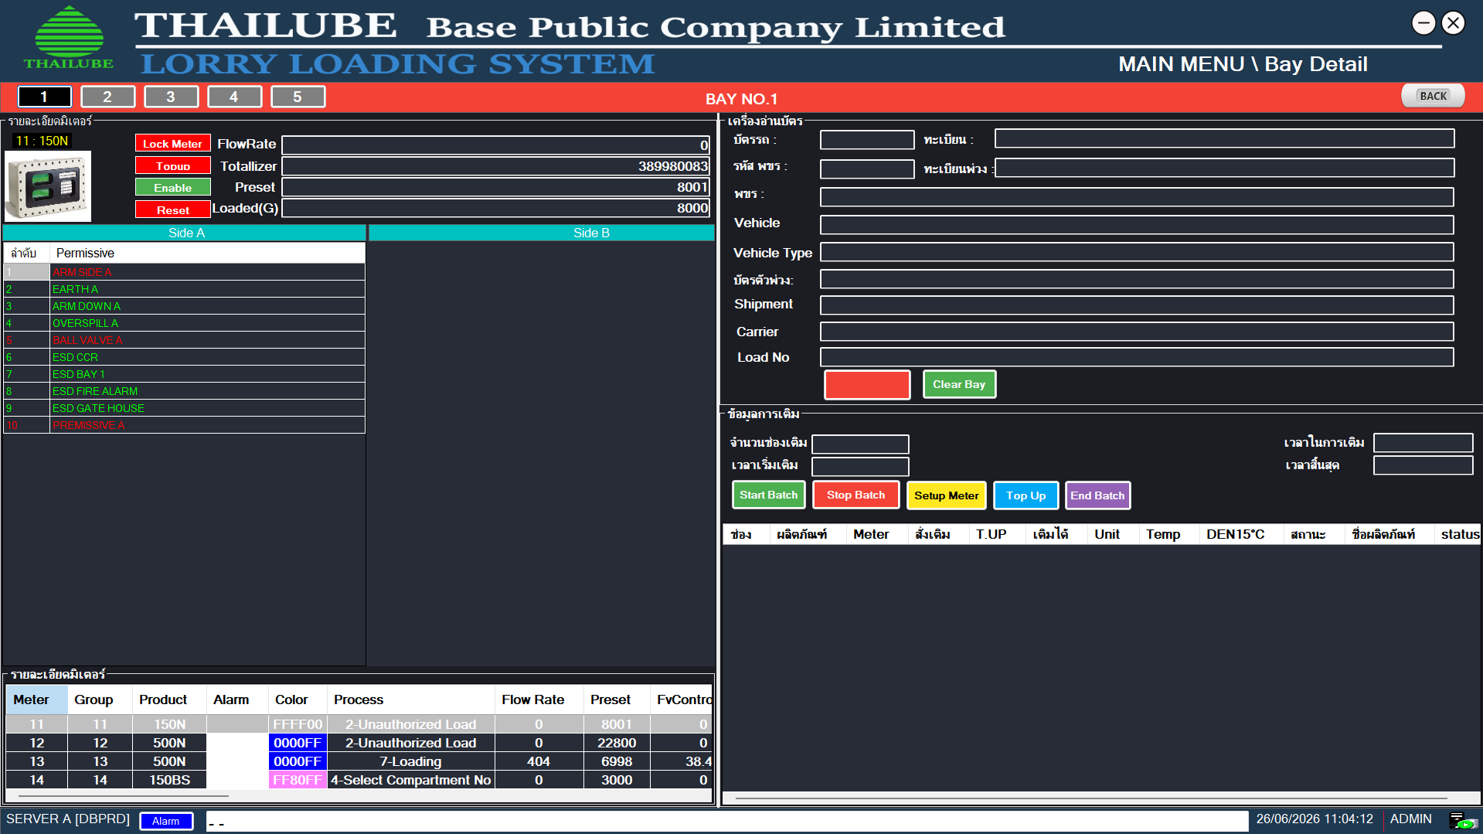Click the Load No input field

[x=1137, y=357]
